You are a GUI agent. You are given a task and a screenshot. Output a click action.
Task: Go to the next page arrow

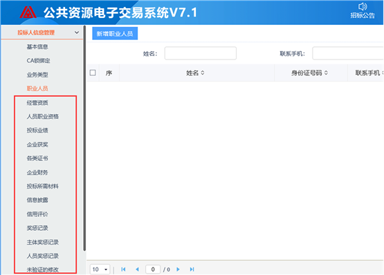pos(178,269)
